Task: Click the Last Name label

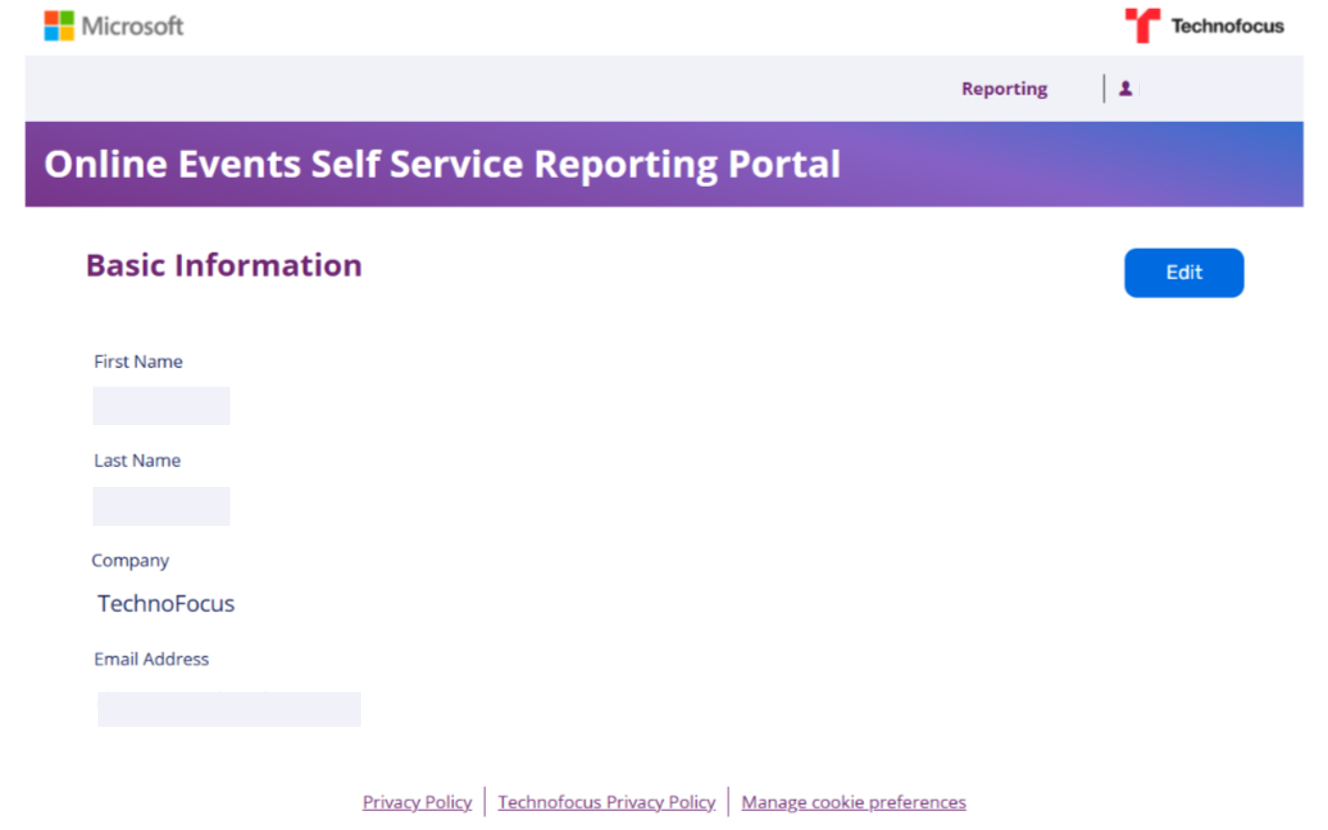Action: pyautogui.click(x=137, y=461)
